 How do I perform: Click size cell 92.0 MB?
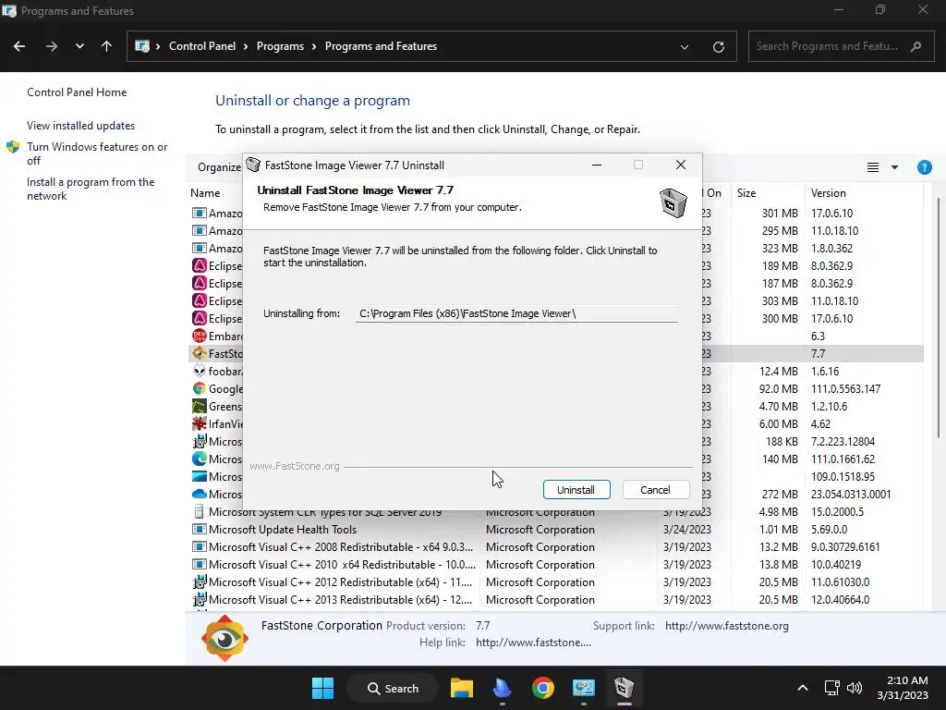pyautogui.click(x=778, y=389)
